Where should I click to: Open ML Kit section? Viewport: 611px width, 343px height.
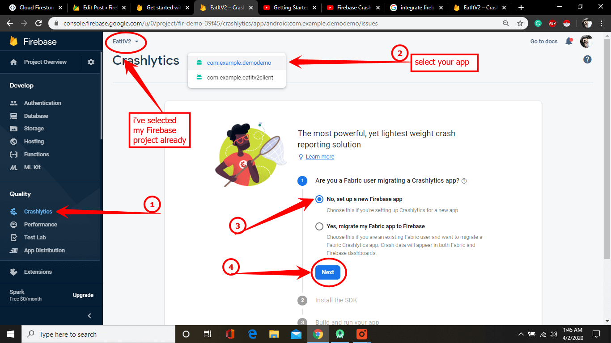point(32,167)
